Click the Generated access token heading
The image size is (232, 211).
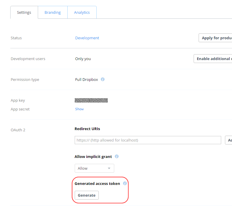[97, 184]
